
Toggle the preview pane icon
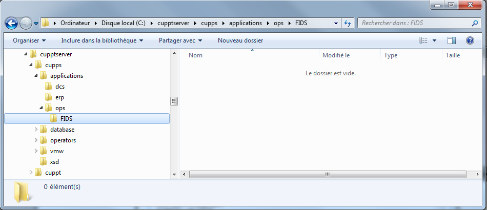pyautogui.click(x=452, y=40)
